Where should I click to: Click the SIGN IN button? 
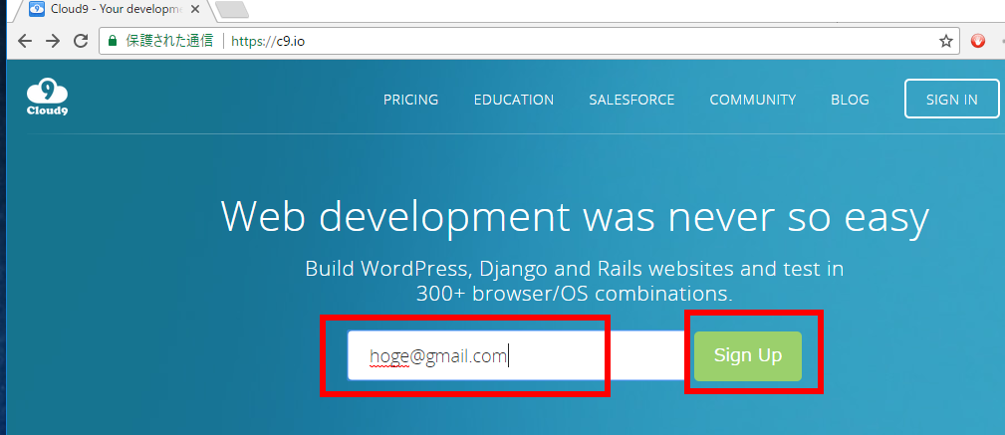[952, 99]
